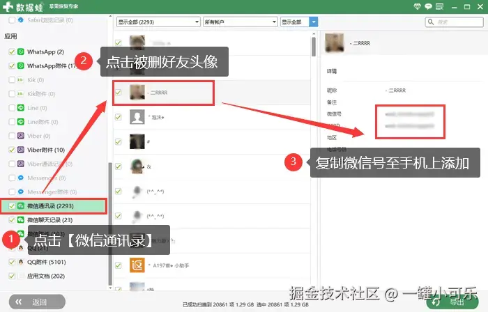Select the contact named A197 小助手

[x=212, y=265]
